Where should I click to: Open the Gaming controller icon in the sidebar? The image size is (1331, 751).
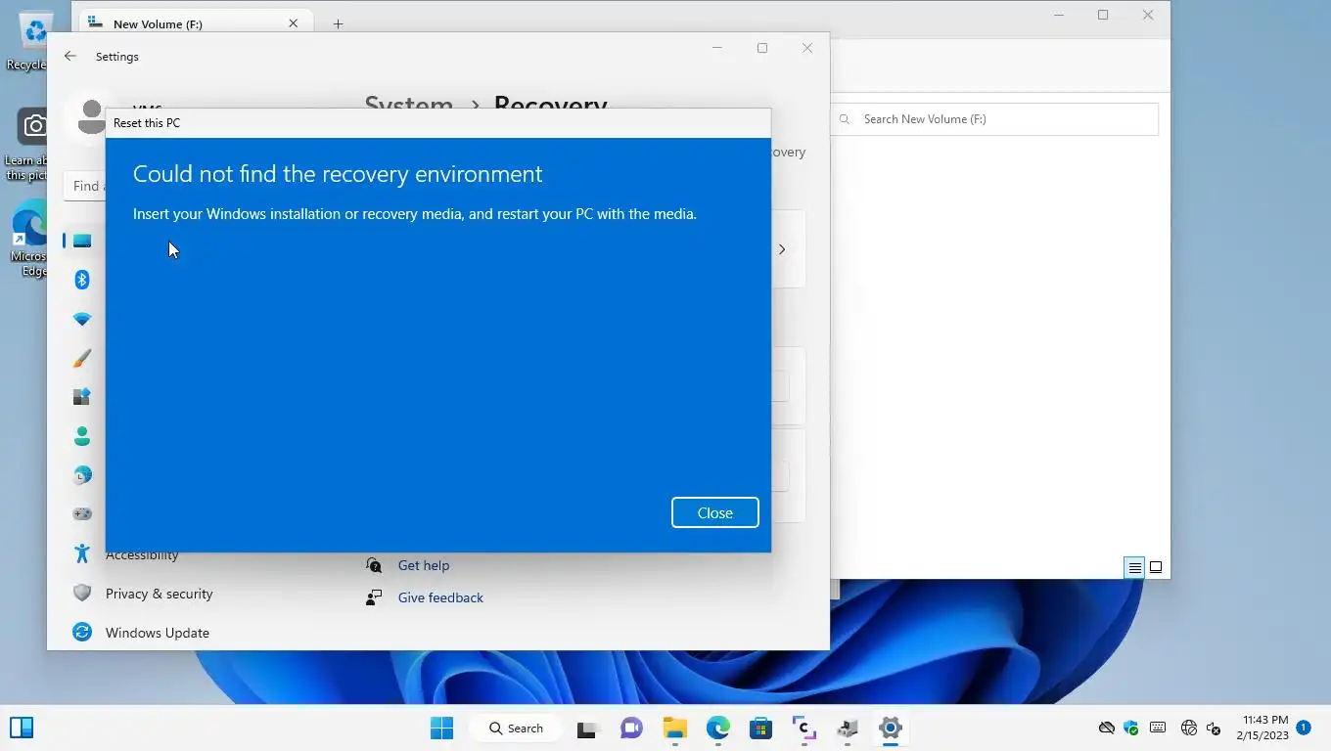point(82,514)
